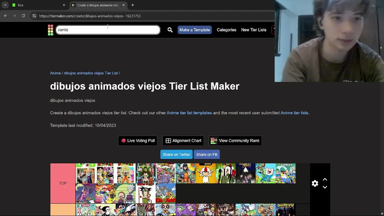Select the Kick Buttowski thumbnail
This screenshot has width=384, height=216.
pyautogui.click(x=205, y=173)
